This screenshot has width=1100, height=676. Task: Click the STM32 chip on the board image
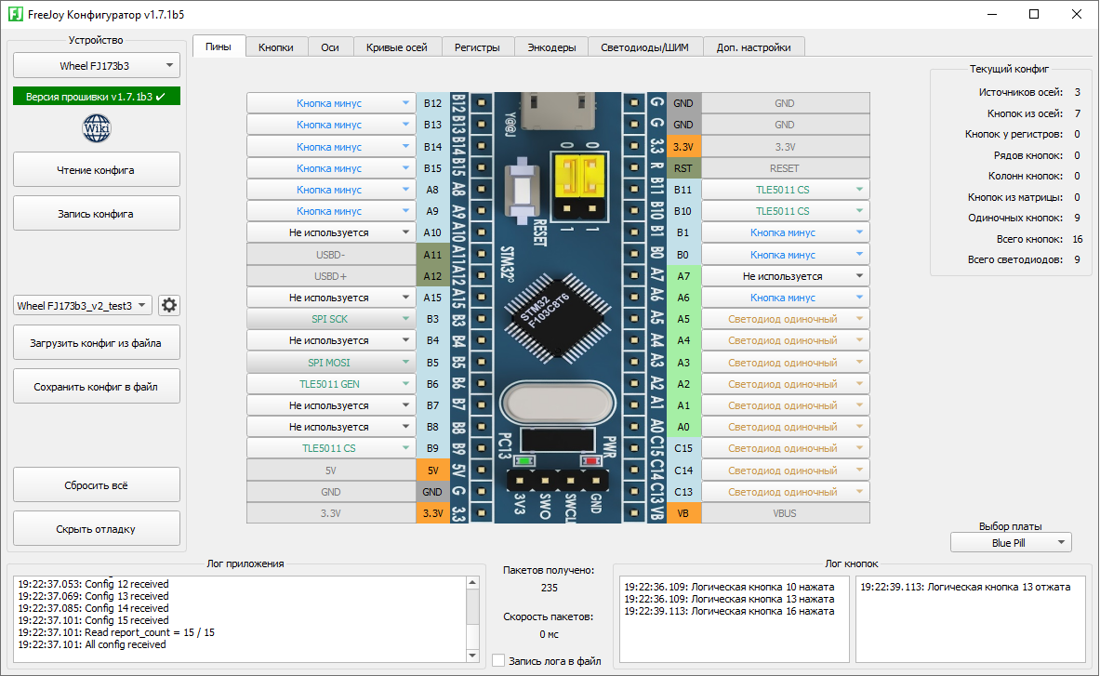tap(559, 316)
